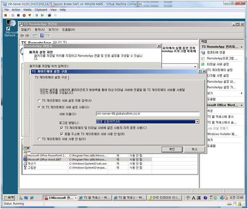The height and width of the screenshot is (209, 248).
Task: Open the Microsoft Network desktop shortcut
Action: click(11, 28)
